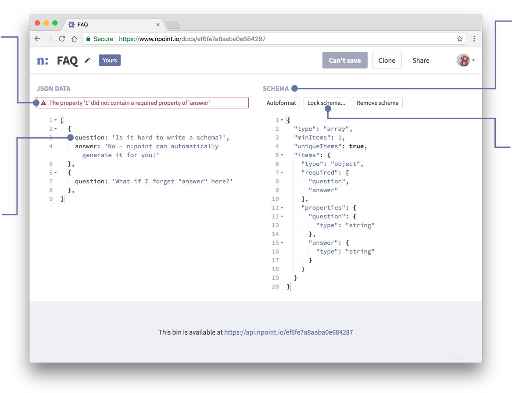Go to browser home icon
This screenshot has height=393, width=512.
coord(75,39)
